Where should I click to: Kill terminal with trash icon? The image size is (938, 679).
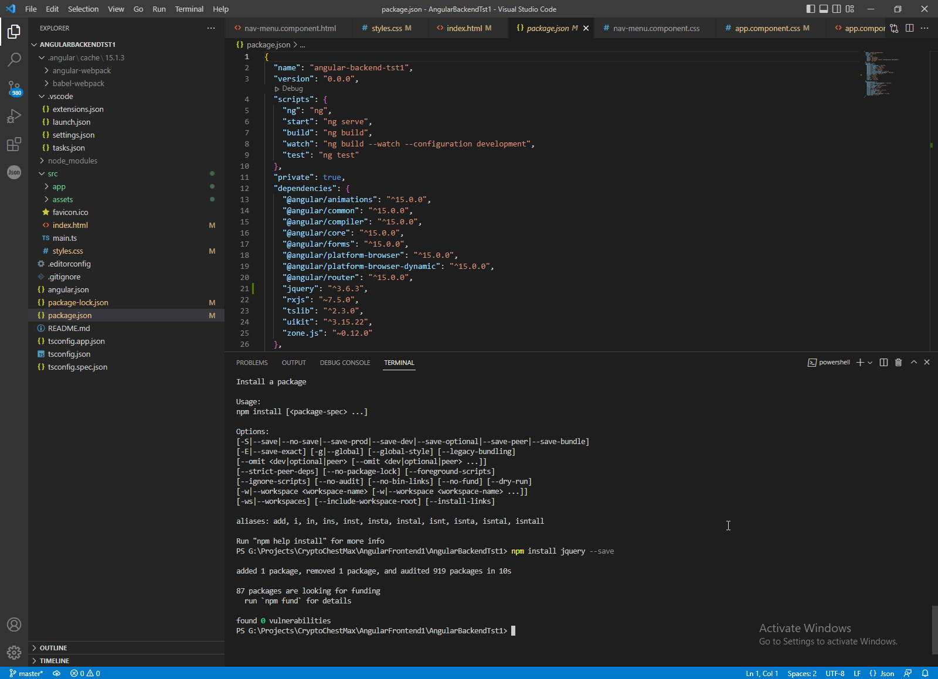tap(898, 363)
